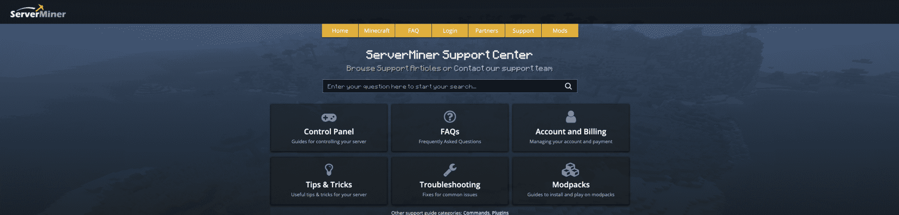Click the gamepad icon for Control Panel
The height and width of the screenshot is (215, 899).
(x=329, y=117)
